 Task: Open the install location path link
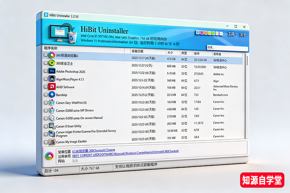point(94,150)
